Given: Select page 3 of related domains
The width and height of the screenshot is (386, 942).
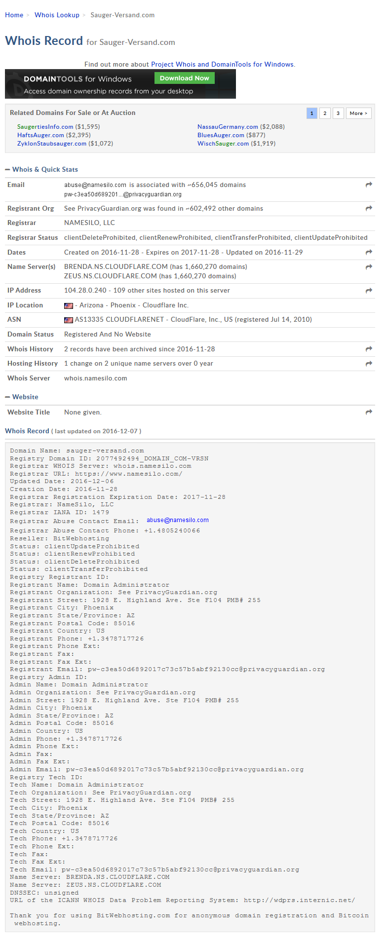Looking at the screenshot, I should point(338,113).
